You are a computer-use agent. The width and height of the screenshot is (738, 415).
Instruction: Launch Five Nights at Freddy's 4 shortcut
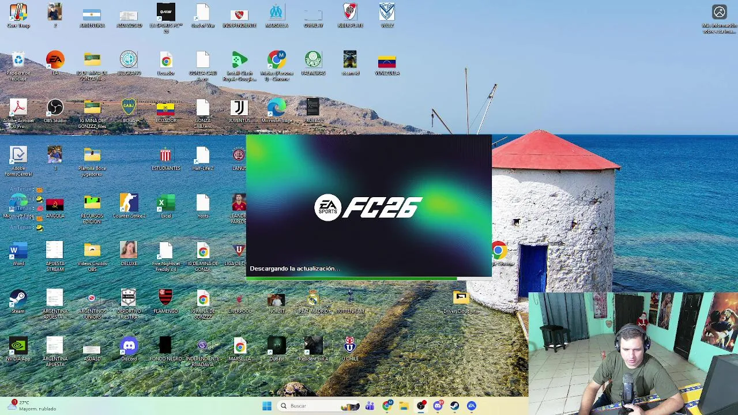click(165, 257)
